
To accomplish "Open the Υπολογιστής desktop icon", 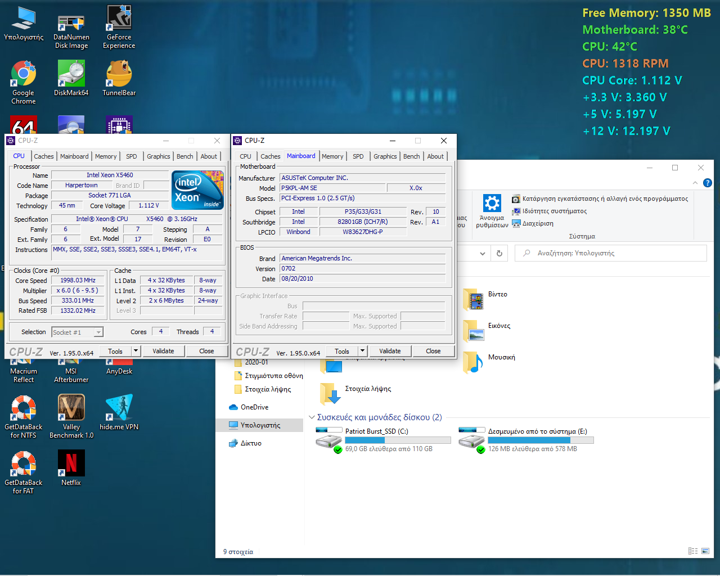I will click(24, 24).
